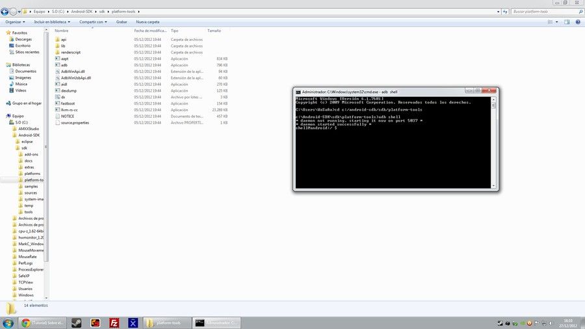Select the Windows folder in tree
This screenshot has width=585, height=329.
[x=26, y=295]
